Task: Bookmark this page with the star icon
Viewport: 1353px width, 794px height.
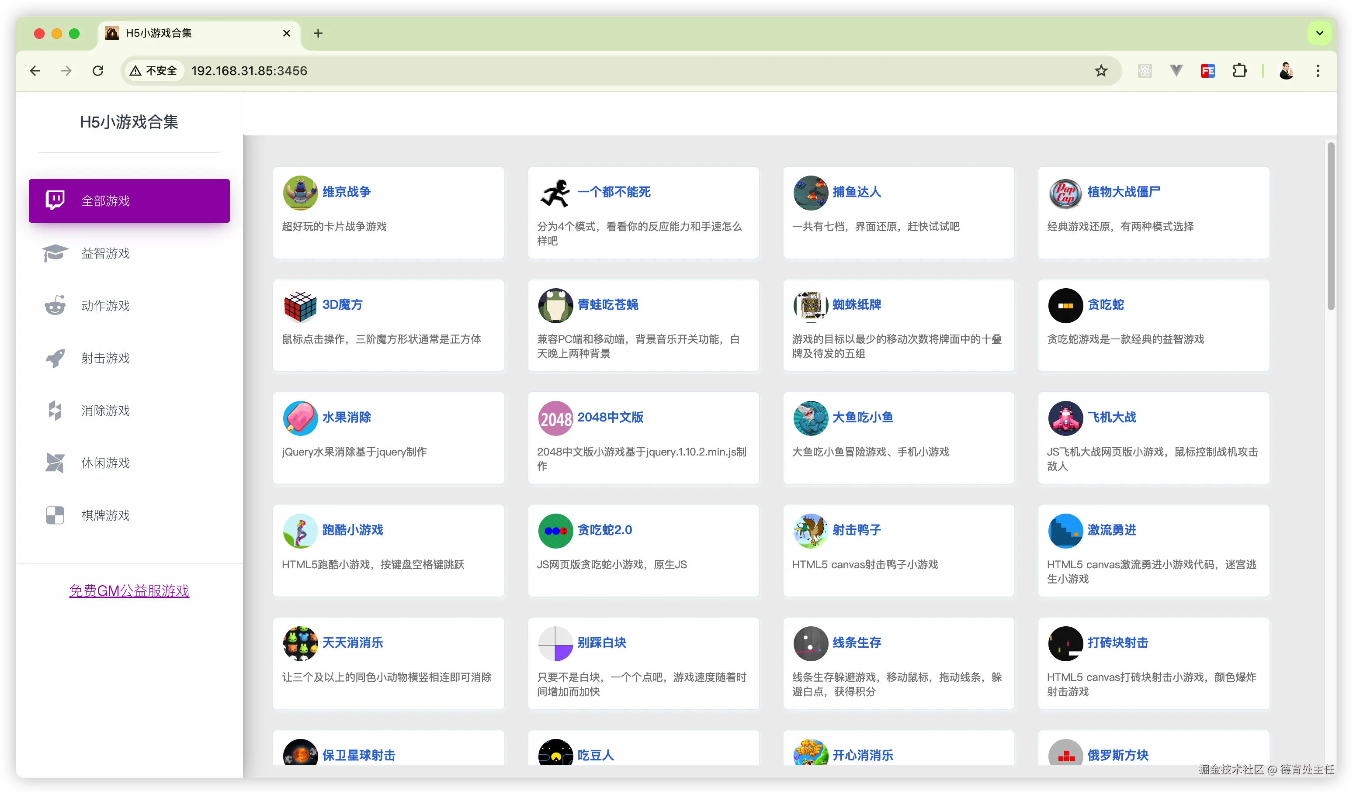Action: point(1101,71)
